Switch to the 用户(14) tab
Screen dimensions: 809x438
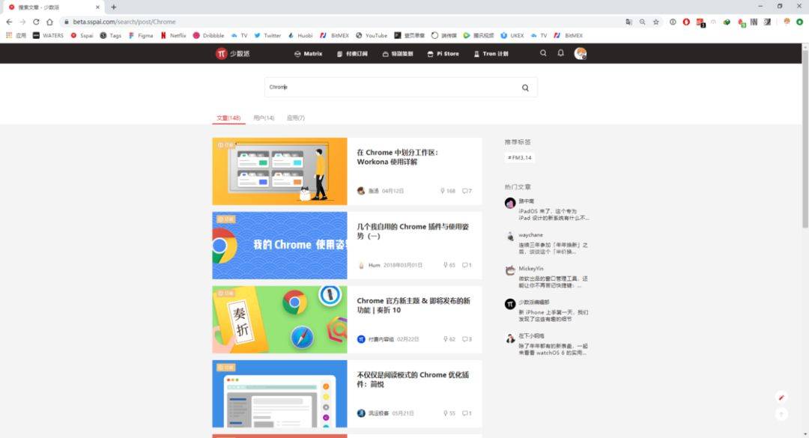point(264,118)
